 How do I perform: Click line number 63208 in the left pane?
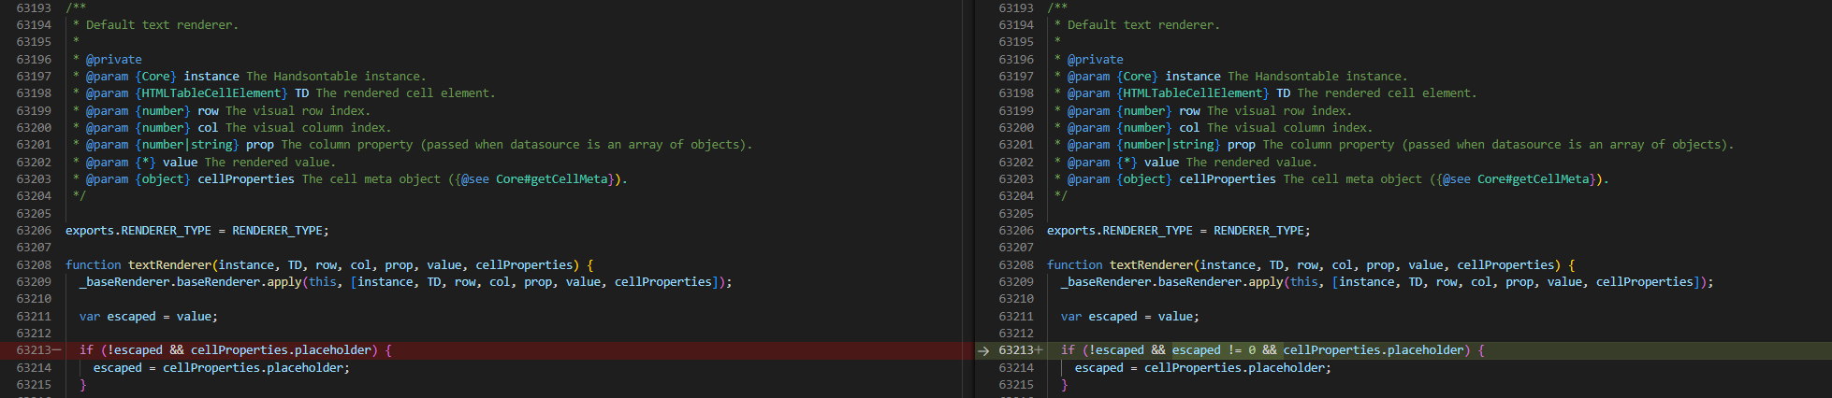point(34,265)
